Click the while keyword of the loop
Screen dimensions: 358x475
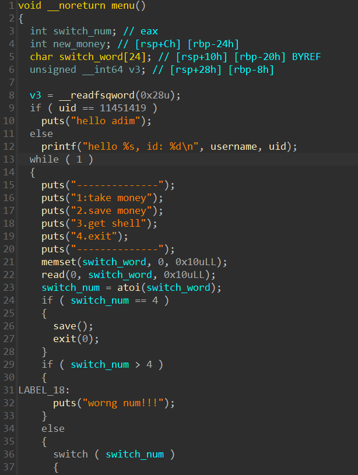point(44,159)
